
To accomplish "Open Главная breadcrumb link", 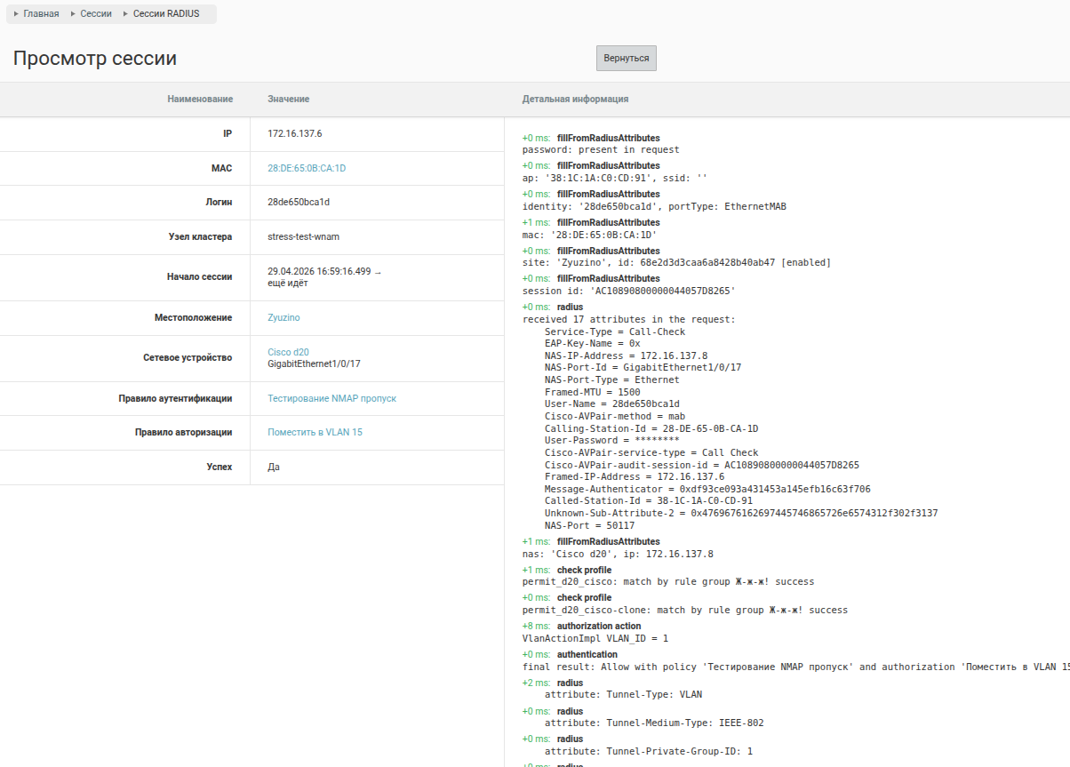I will click(x=42, y=14).
